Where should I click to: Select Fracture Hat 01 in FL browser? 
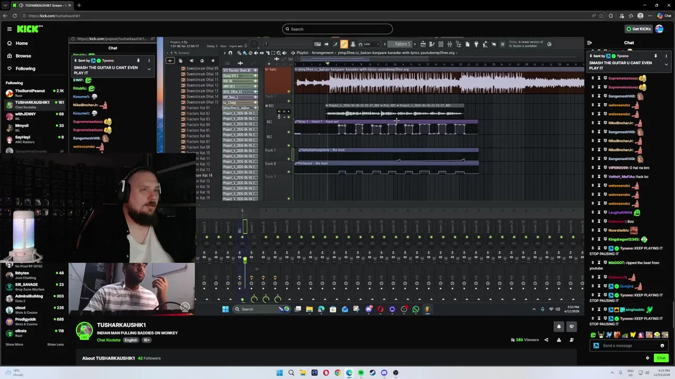click(198, 108)
